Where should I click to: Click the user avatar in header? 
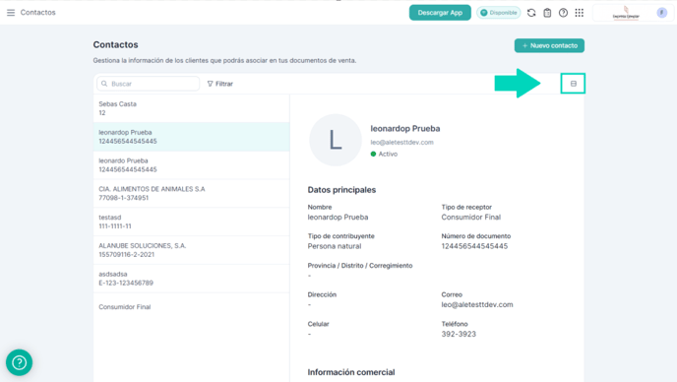pos(662,13)
